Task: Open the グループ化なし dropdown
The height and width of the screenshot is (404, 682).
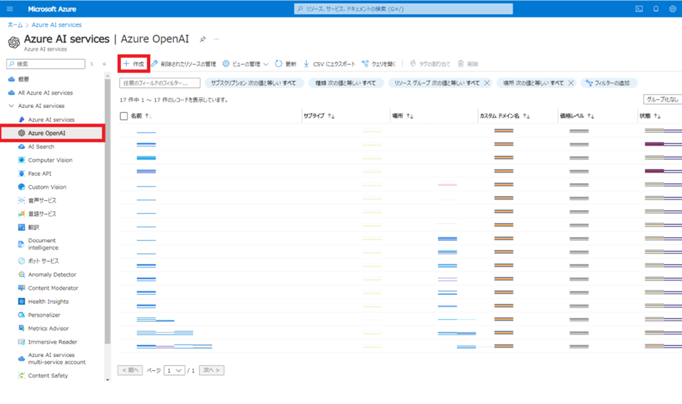Action: click(663, 99)
